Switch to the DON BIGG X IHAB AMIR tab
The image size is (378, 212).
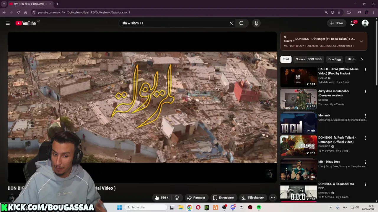click(x=30, y=4)
